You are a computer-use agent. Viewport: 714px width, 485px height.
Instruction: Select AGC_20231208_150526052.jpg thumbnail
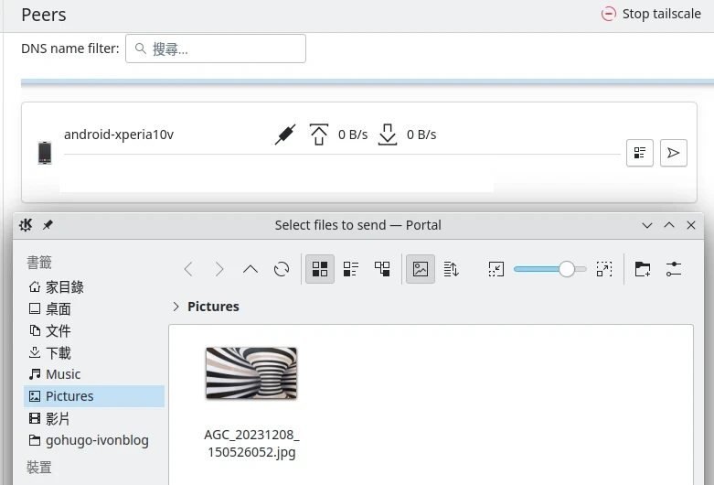tap(251, 373)
